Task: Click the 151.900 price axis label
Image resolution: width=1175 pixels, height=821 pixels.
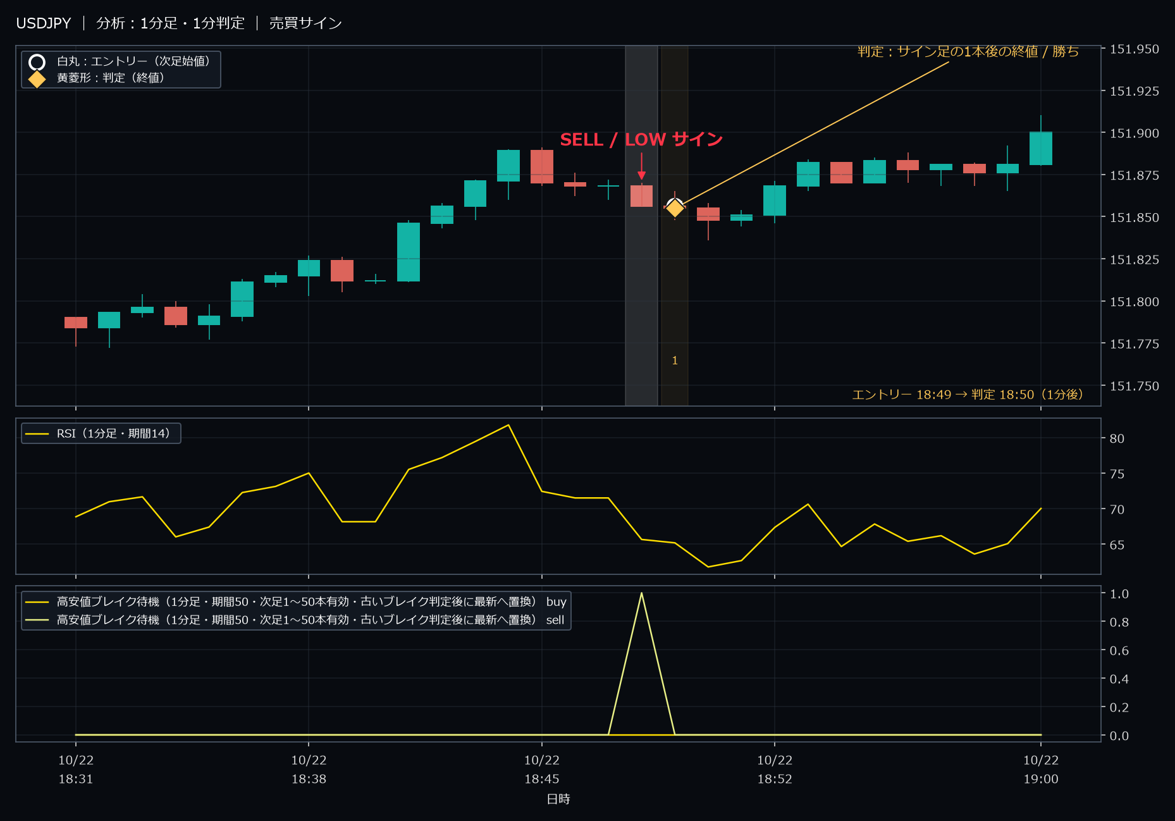Action: pos(1135,133)
